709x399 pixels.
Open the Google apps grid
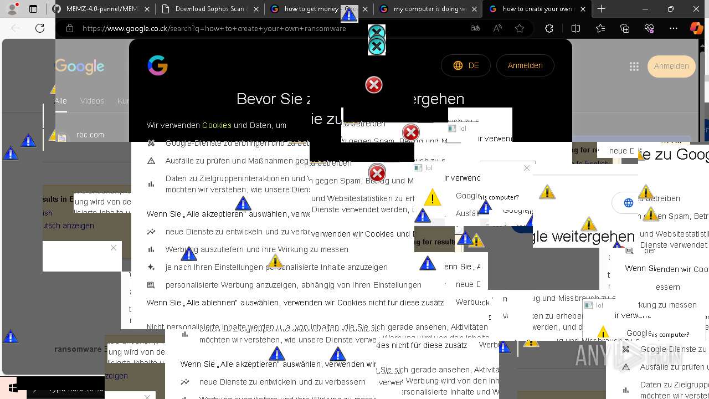(x=634, y=66)
